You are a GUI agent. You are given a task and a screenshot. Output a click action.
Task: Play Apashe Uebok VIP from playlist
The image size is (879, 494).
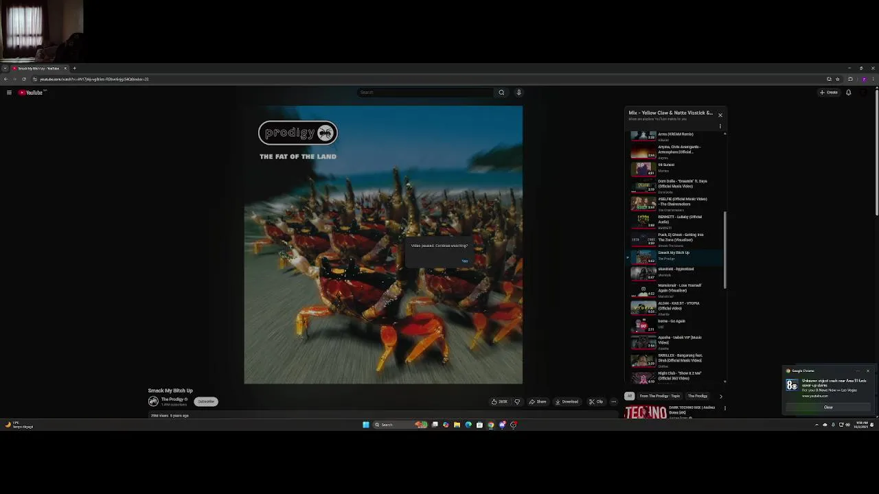(x=676, y=342)
